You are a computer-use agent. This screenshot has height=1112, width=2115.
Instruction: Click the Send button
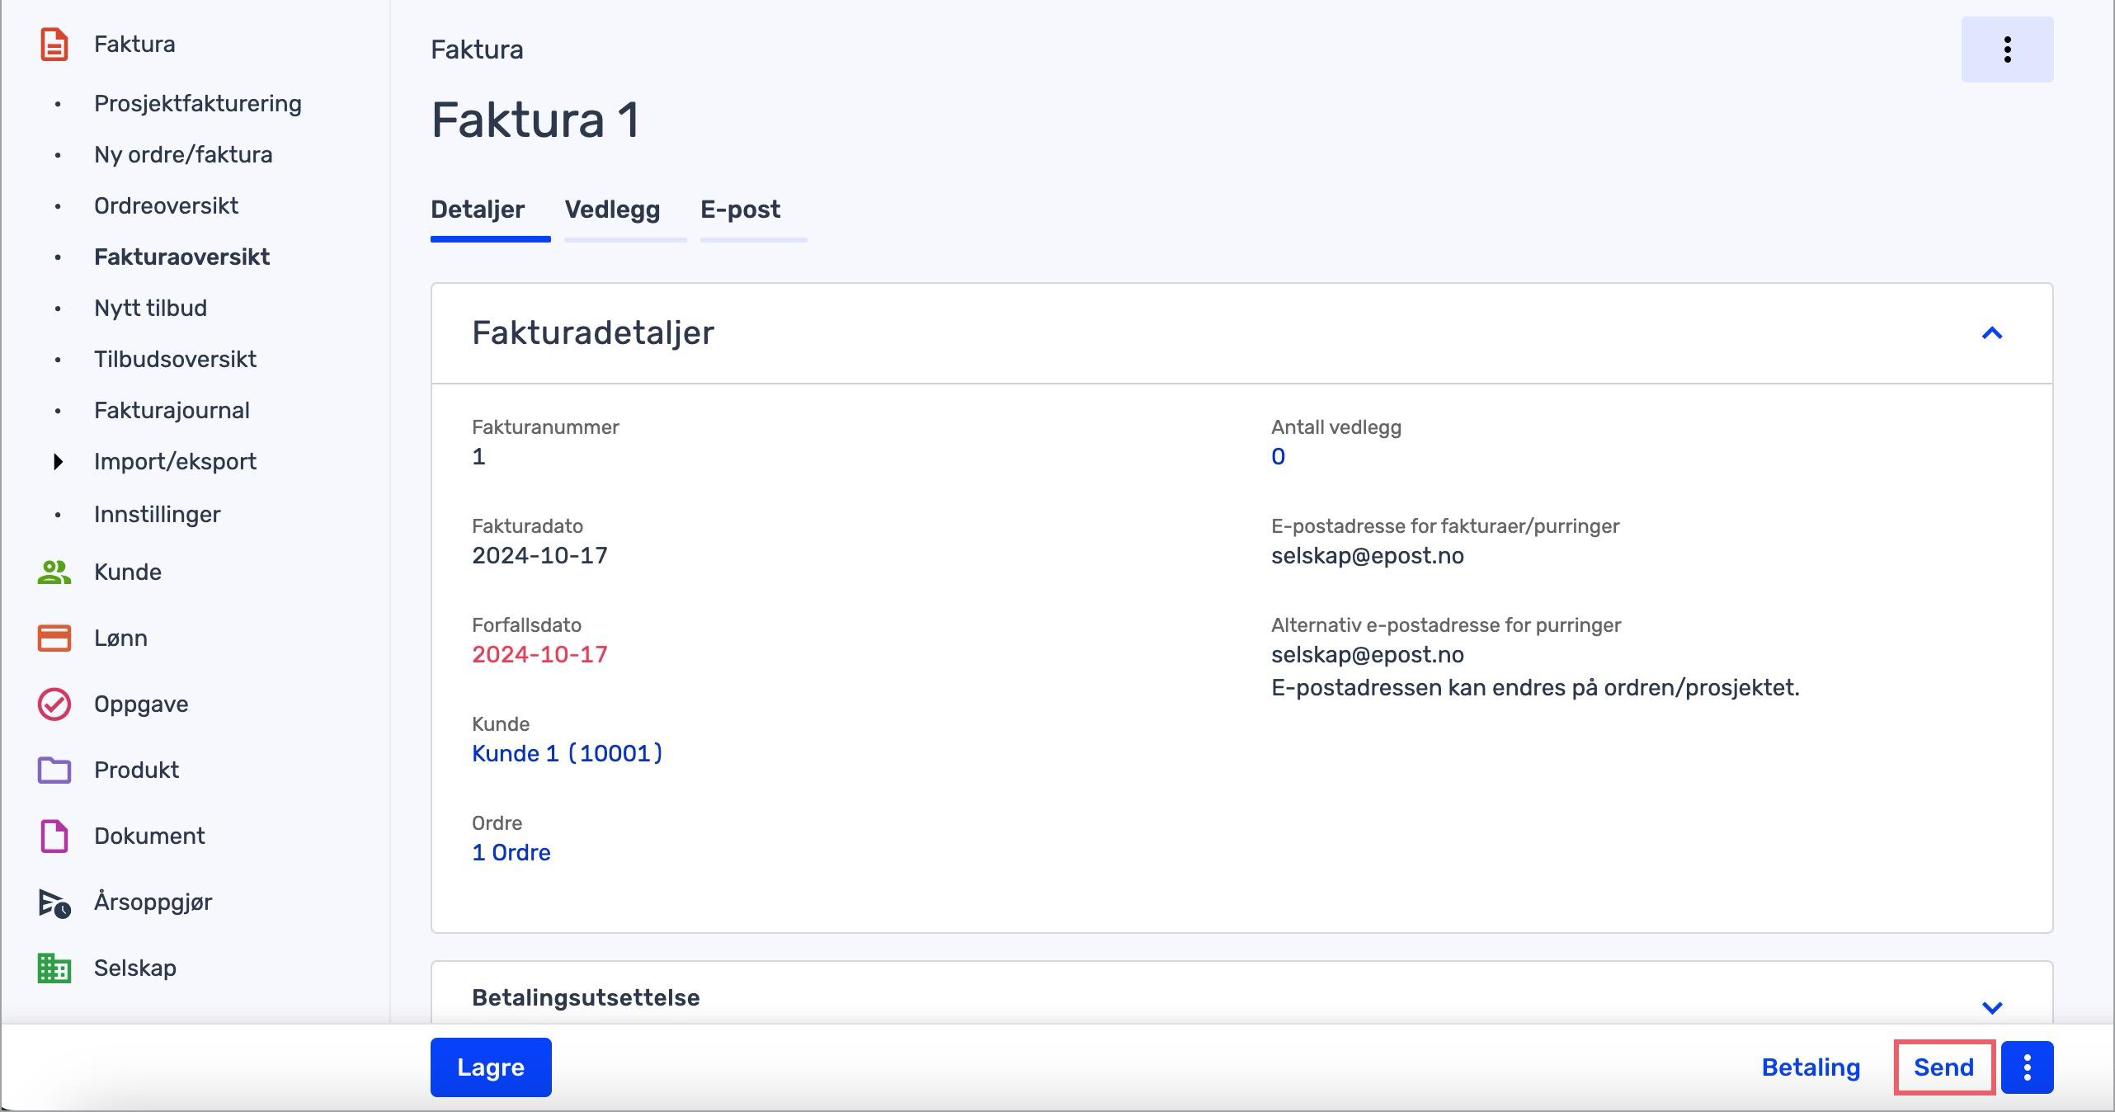1943,1067
